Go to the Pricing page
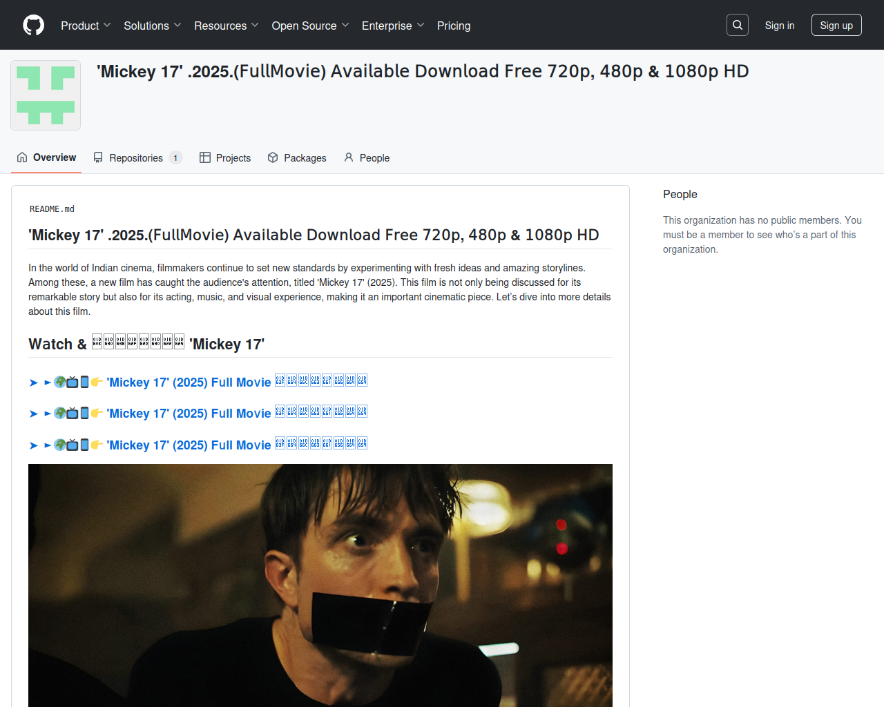Image resolution: width=884 pixels, height=707 pixels. [x=454, y=26]
